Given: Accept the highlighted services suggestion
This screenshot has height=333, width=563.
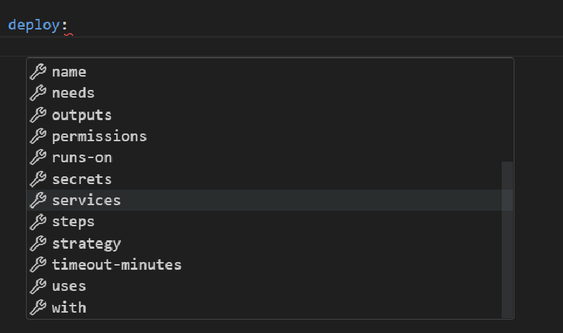Looking at the screenshot, I should coord(86,200).
